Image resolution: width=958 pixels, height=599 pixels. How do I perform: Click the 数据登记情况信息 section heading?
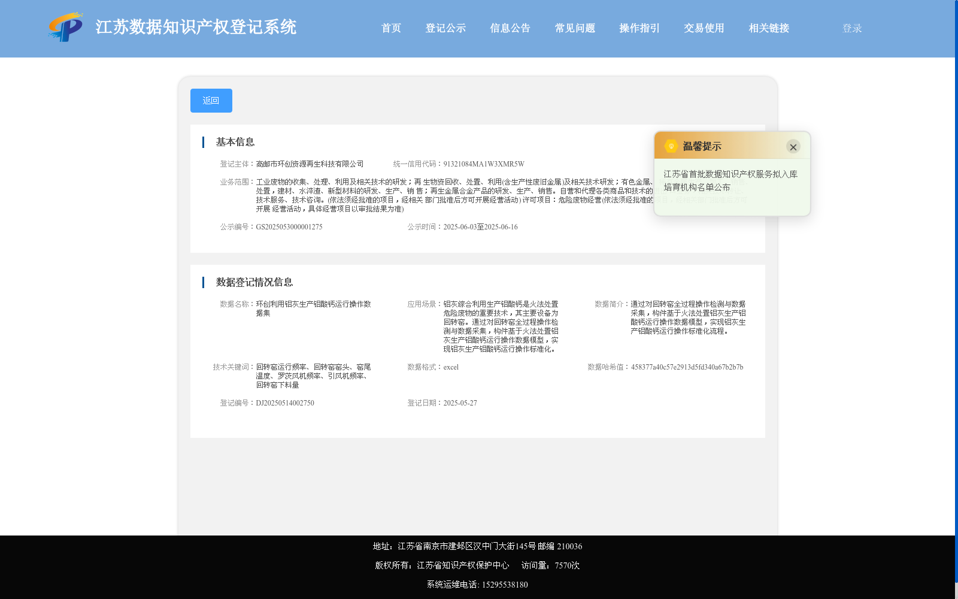click(x=254, y=282)
